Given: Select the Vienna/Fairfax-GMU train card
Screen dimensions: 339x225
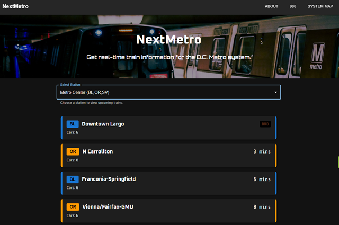Looking at the screenshot, I should pos(168,211).
